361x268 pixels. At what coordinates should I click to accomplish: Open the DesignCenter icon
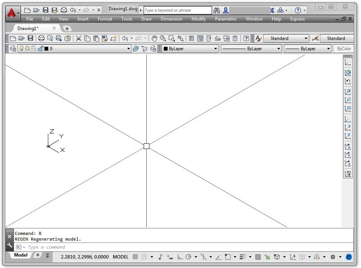tap(200, 38)
